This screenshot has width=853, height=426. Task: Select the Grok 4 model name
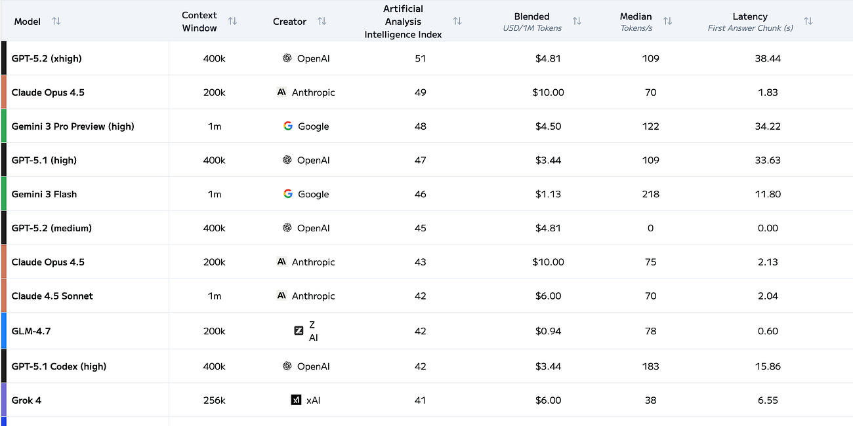coord(26,400)
